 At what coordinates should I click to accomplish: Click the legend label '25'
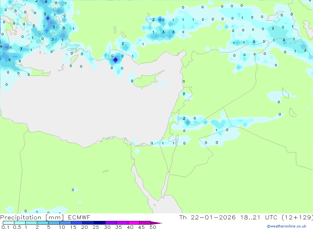tap(96, 227)
